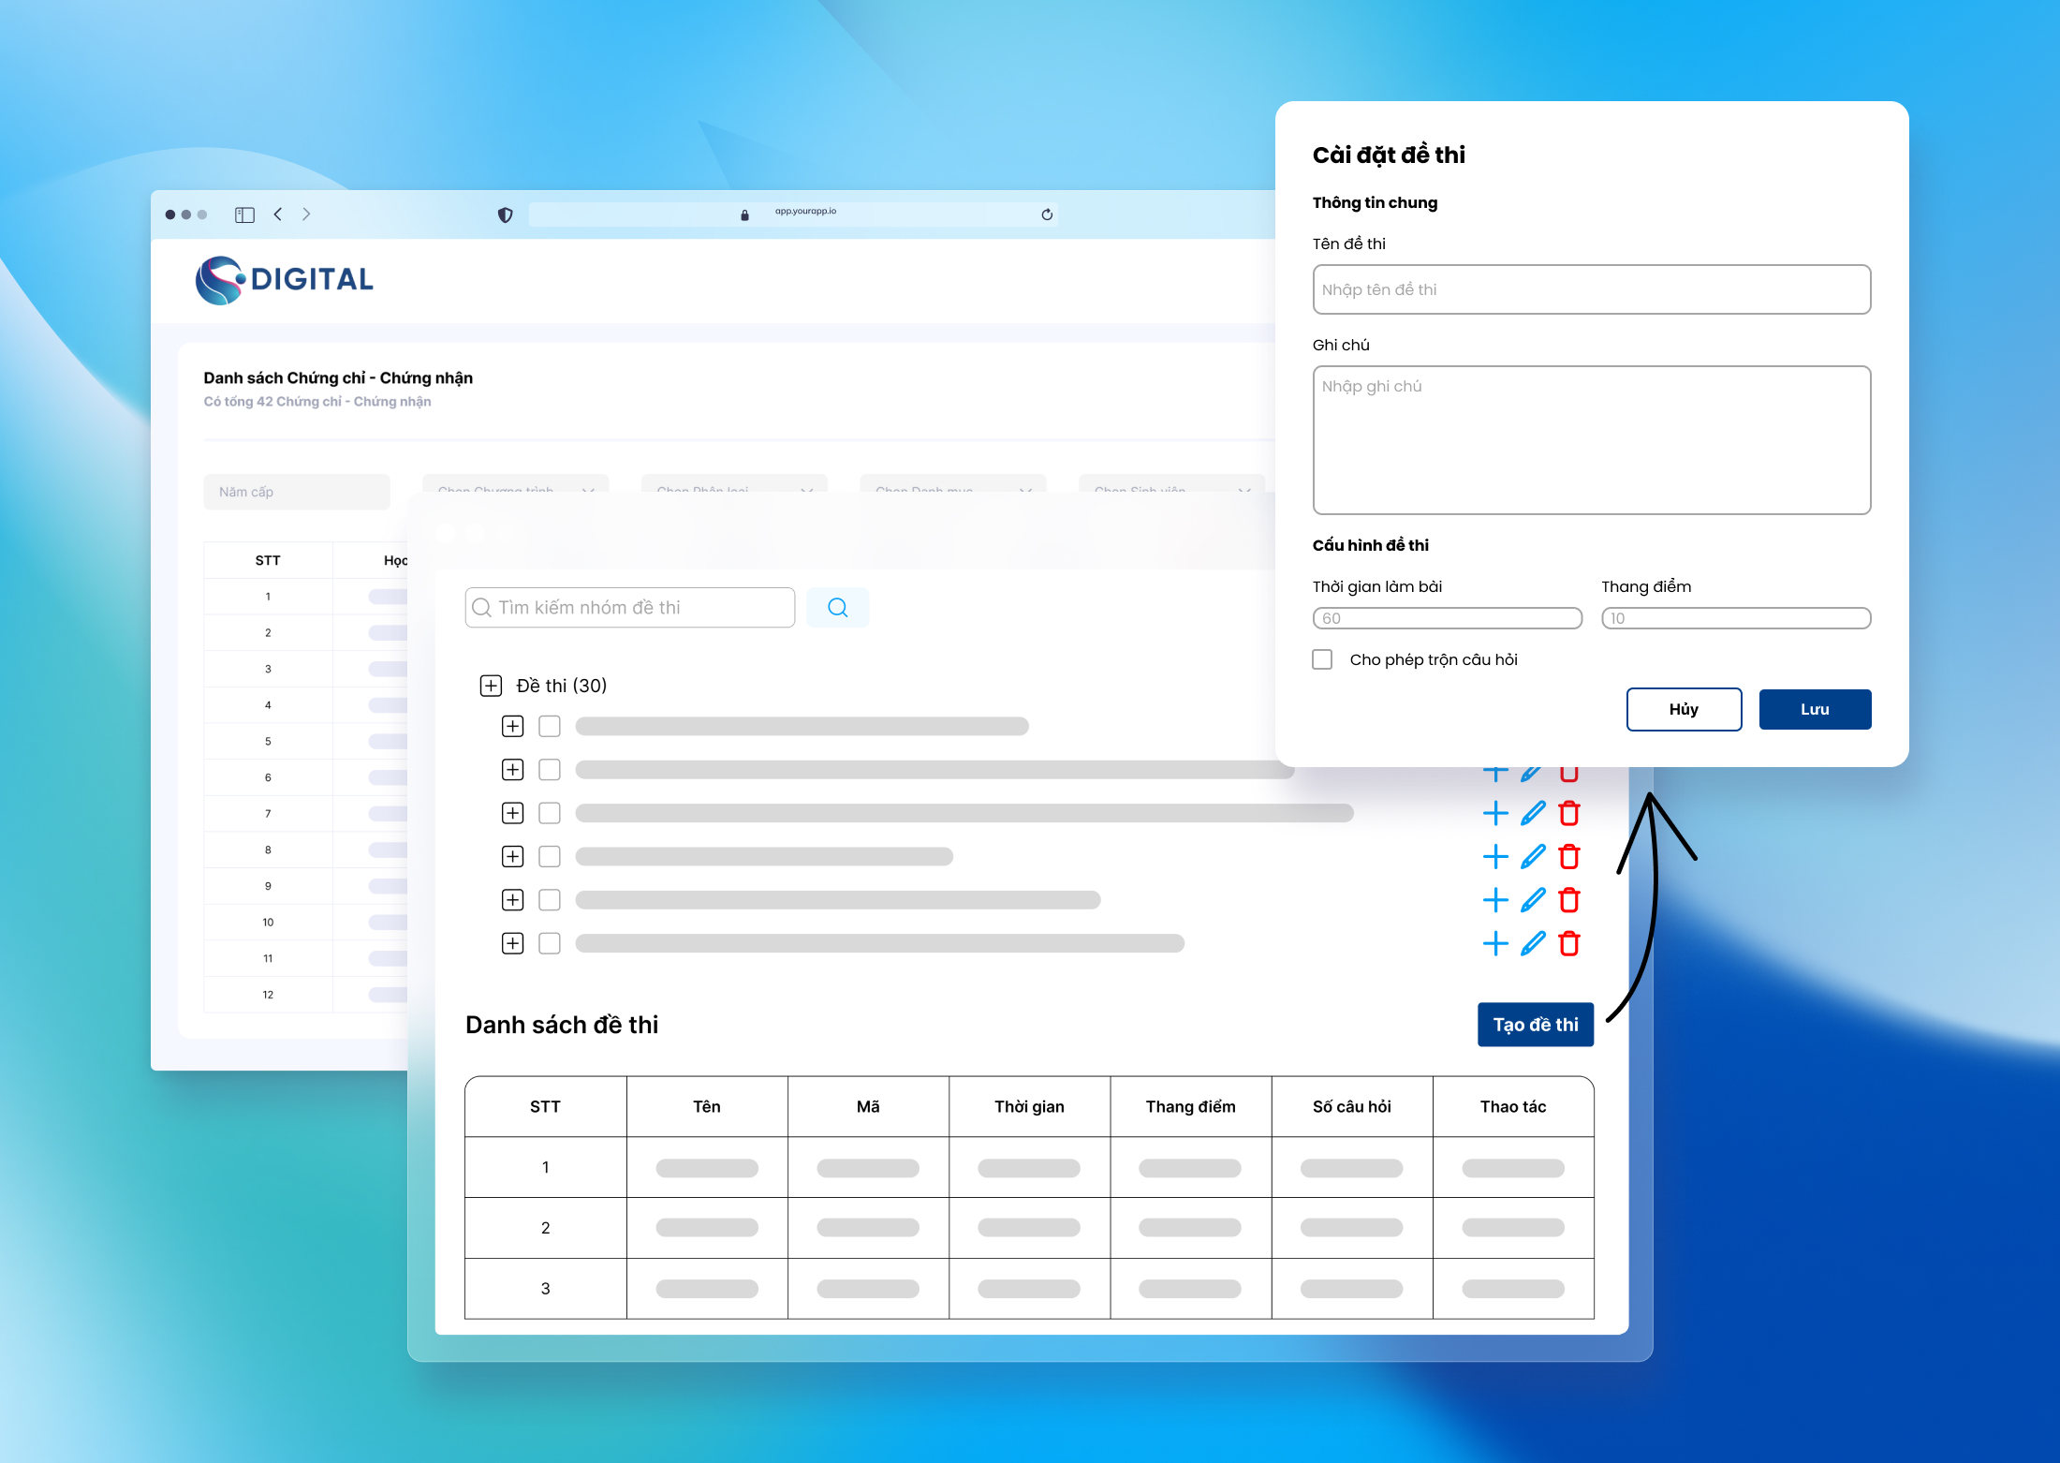Click the browser address bar showing app.yourapp.io
The height and width of the screenshot is (1463, 2060).
click(x=792, y=214)
